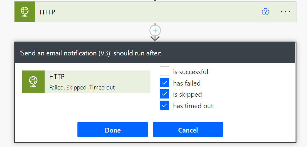The width and height of the screenshot is (307, 147).
Task: Click the globe icon in the run-after panel
Action: 33,82
